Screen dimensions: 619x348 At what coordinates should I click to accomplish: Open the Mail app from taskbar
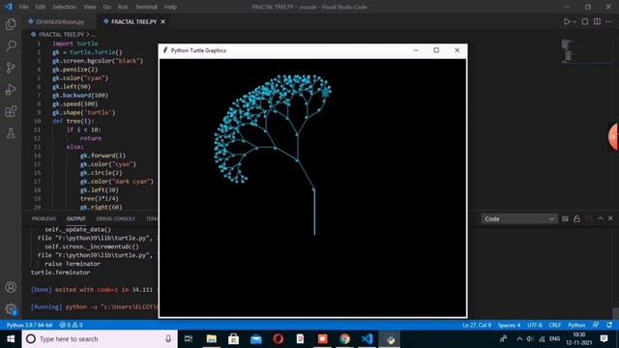(255, 339)
